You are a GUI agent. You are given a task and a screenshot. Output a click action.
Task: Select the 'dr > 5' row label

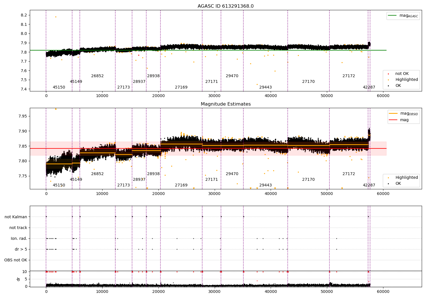21,249
